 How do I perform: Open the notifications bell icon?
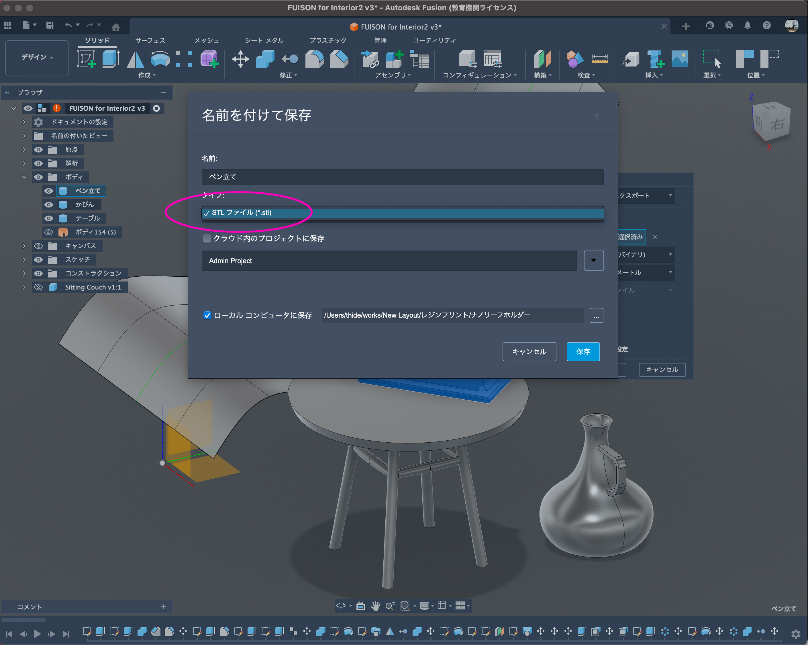(747, 26)
